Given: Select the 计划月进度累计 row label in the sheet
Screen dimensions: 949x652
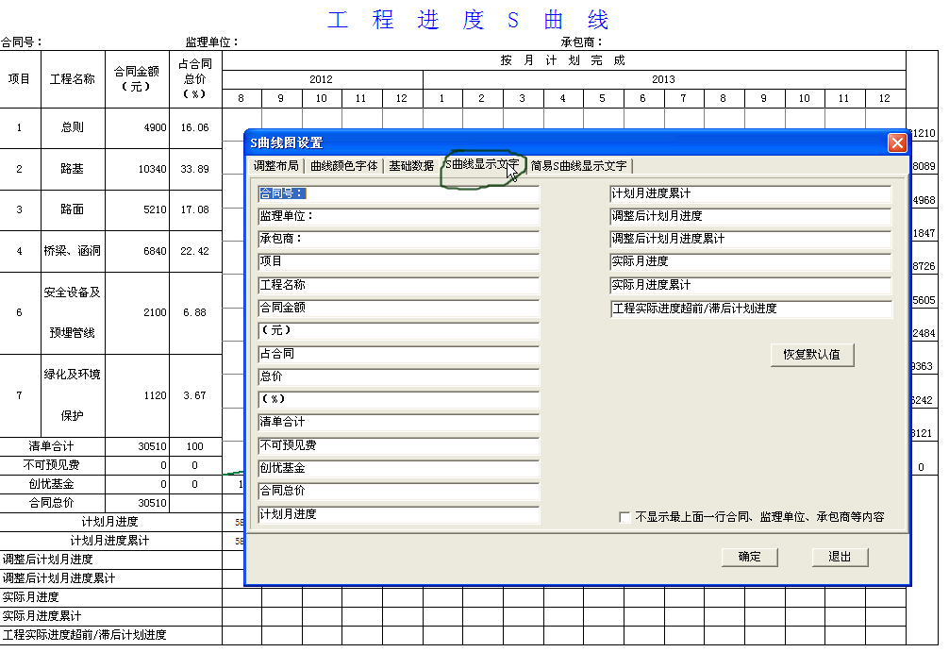Looking at the screenshot, I should (110, 541).
